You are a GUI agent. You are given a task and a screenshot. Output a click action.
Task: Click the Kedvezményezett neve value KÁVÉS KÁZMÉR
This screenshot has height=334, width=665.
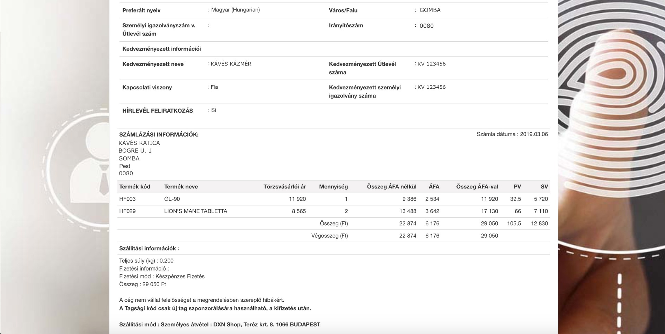coord(231,64)
